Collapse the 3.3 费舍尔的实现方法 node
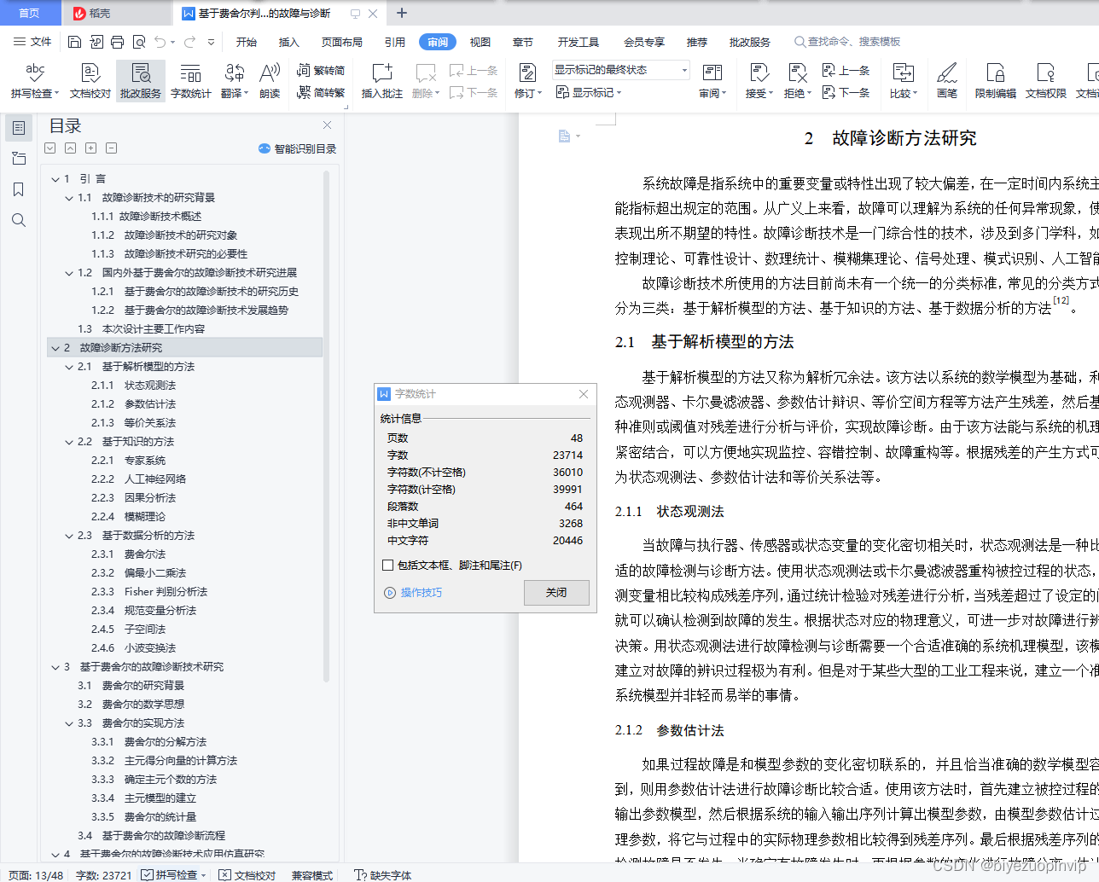Screen dimensions: 1099x882 (x=70, y=723)
